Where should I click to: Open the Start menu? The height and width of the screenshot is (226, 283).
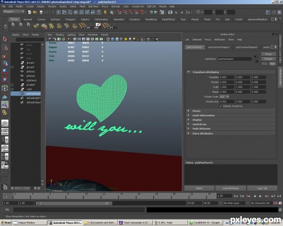click(x=6, y=223)
